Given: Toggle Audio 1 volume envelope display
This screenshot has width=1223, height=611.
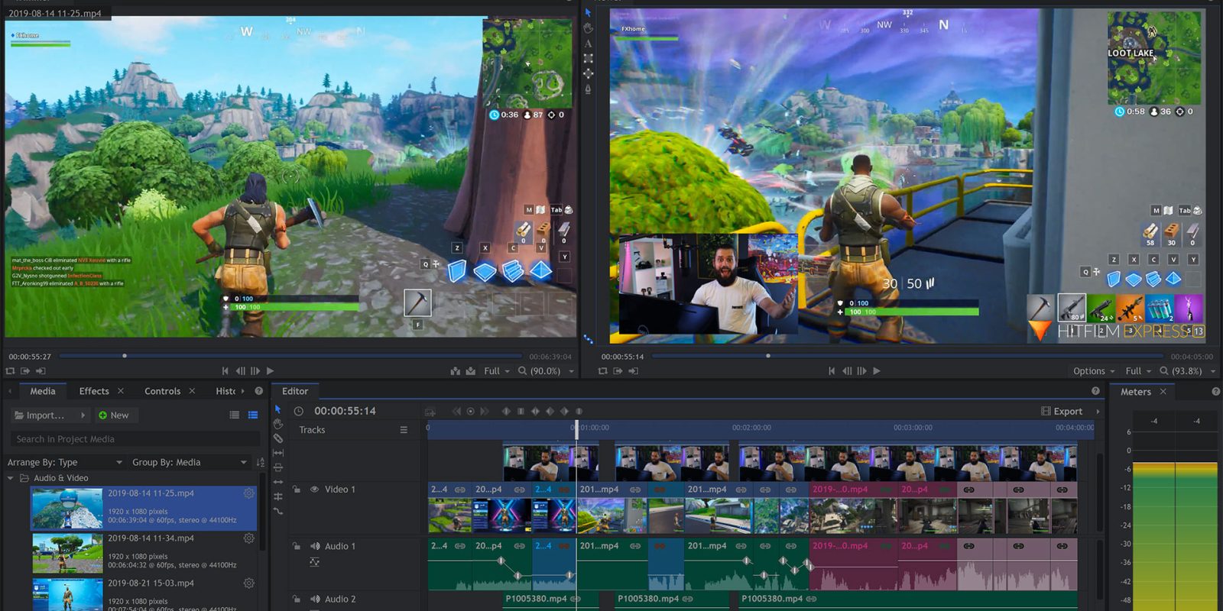Looking at the screenshot, I should pos(314,562).
